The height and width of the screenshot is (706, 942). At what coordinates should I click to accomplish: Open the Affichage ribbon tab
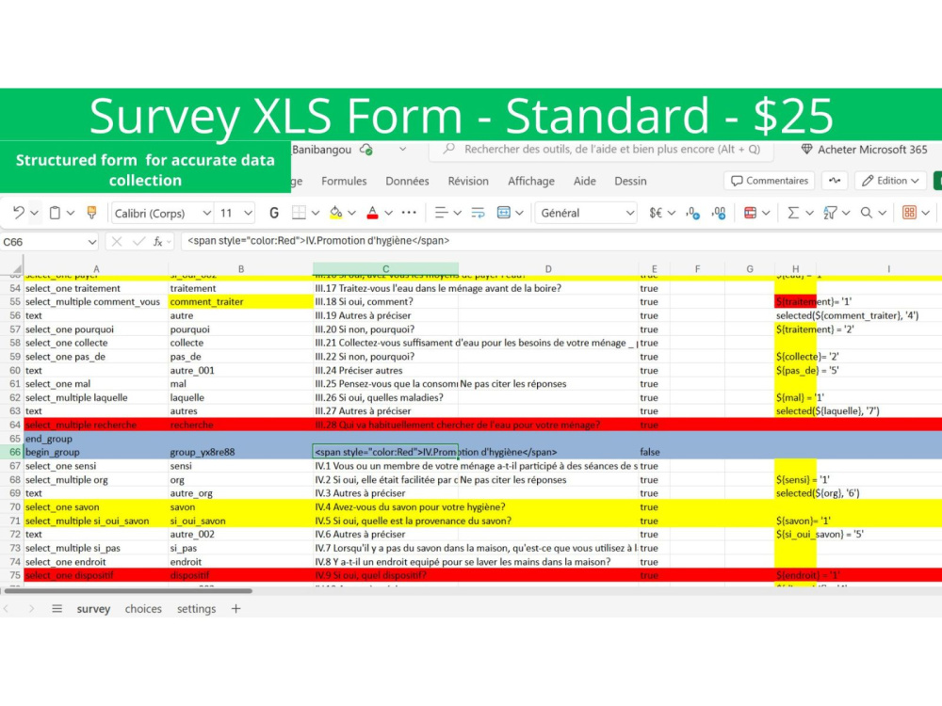click(x=531, y=181)
